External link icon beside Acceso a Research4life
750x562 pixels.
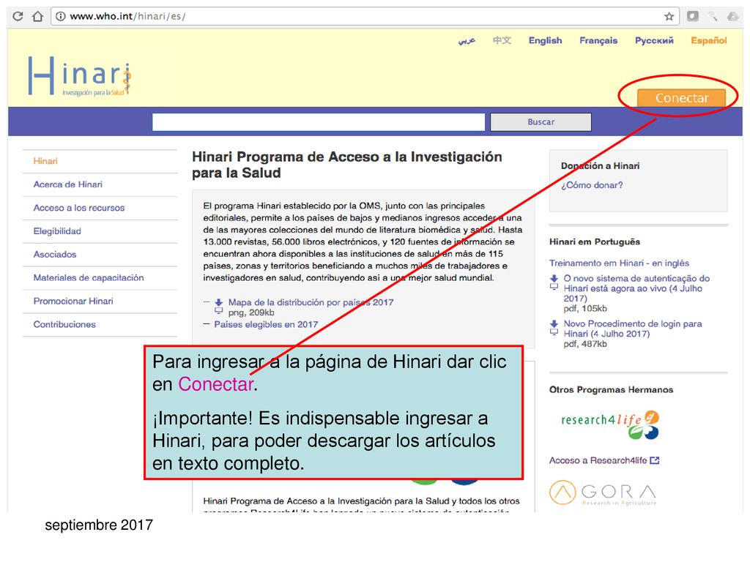coord(655,460)
